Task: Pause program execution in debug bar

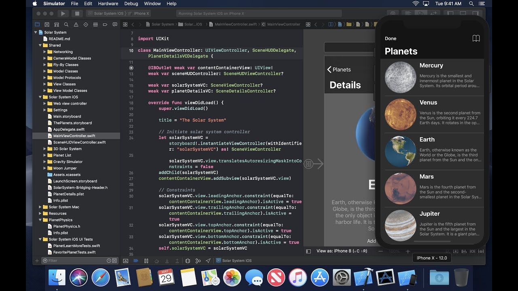Action: [146, 261]
